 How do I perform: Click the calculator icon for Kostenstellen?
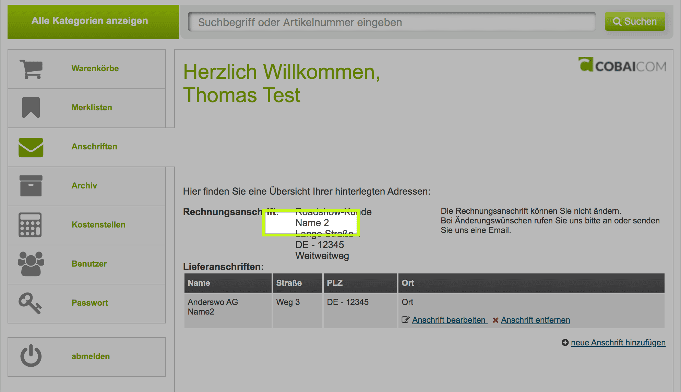coord(30,225)
